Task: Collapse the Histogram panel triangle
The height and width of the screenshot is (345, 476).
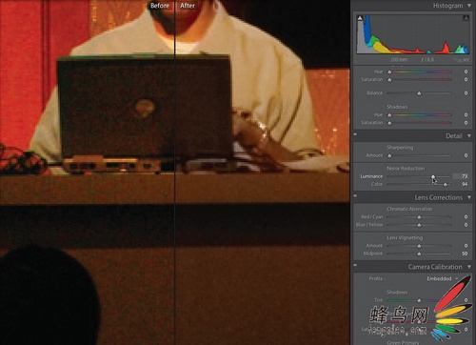Action: coord(469,6)
